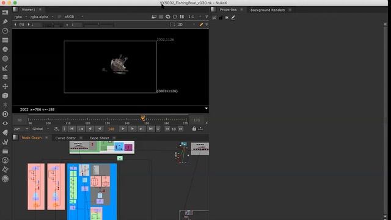Open the Image nodes menu in toolbar

pos(5,12)
